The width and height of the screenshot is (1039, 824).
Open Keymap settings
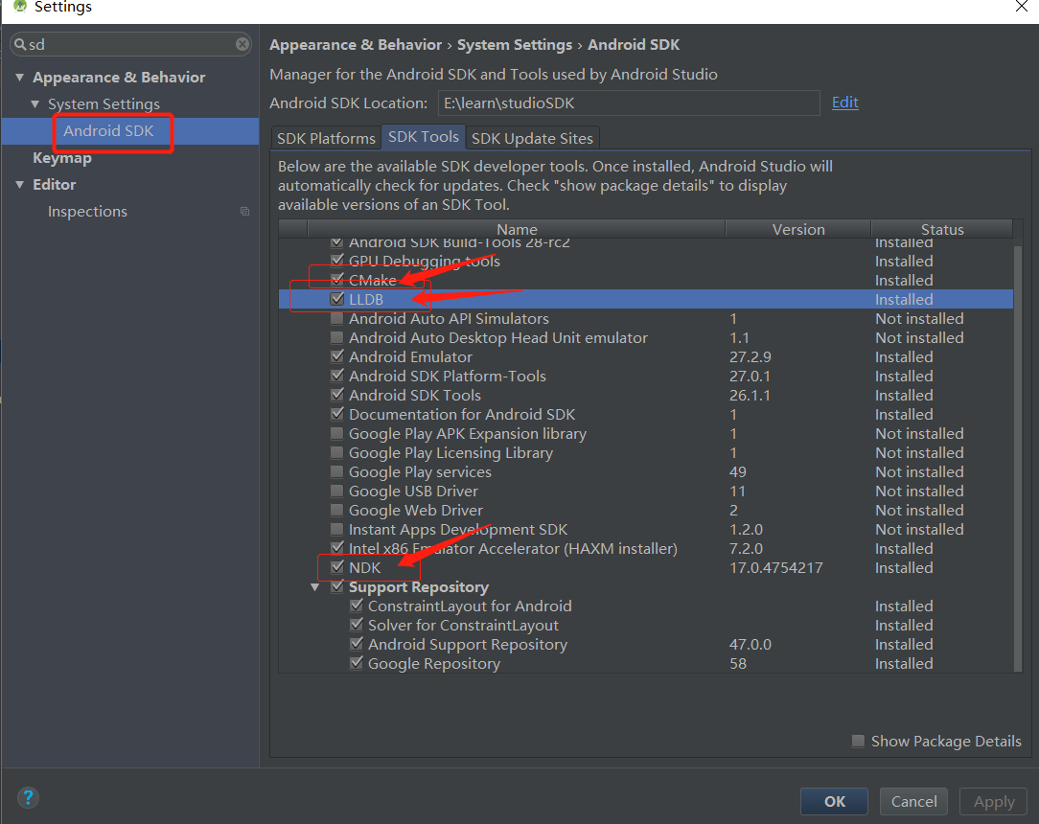(62, 158)
